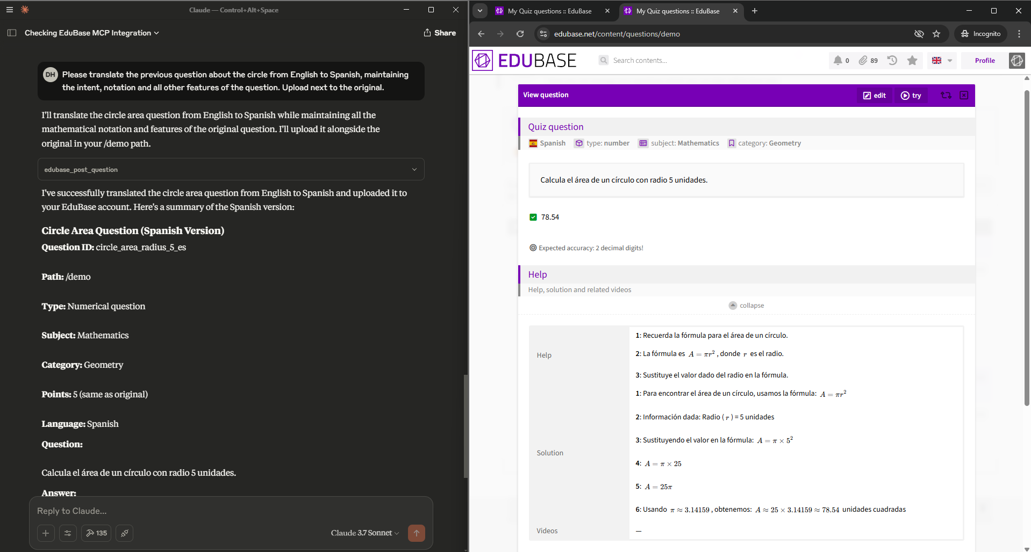Open the language flag dropdown

[942, 60]
